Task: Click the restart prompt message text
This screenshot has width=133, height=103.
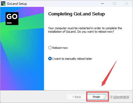Action: [85, 30]
